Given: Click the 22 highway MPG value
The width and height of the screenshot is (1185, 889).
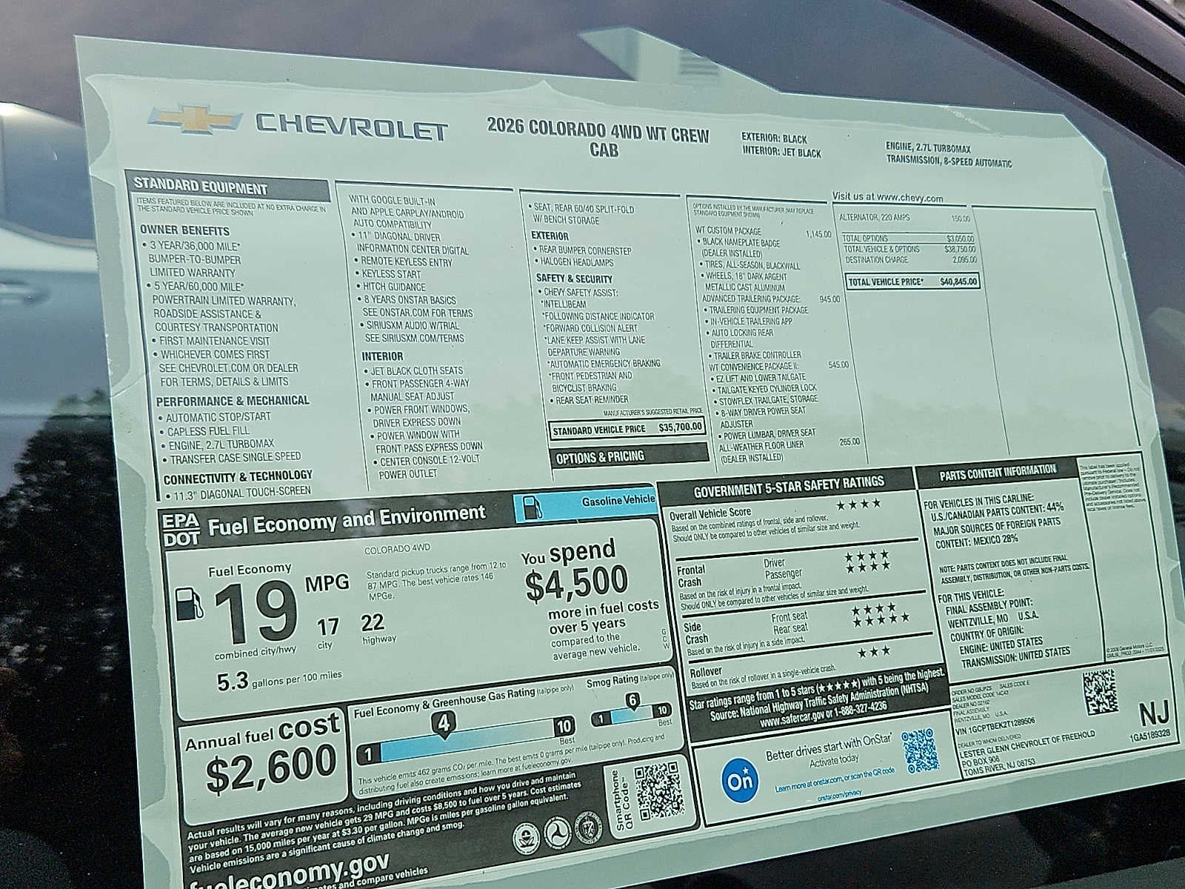Looking at the screenshot, I should tap(373, 622).
